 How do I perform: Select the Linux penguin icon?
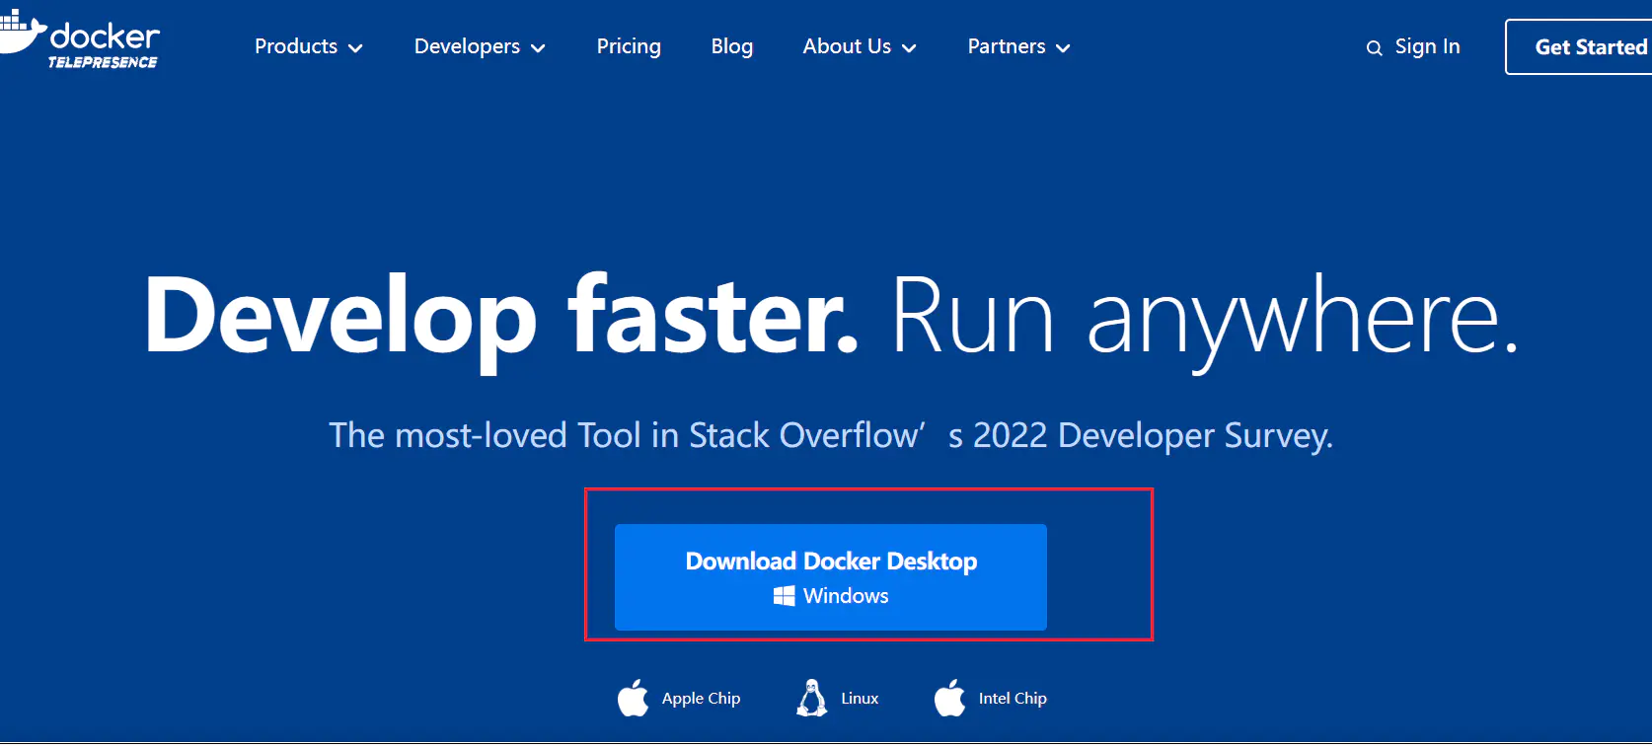[x=812, y=698]
